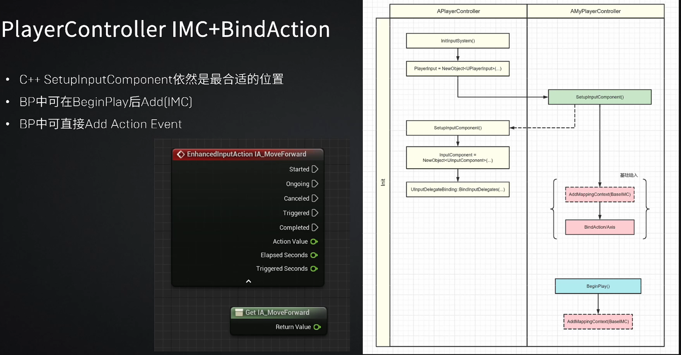The width and height of the screenshot is (681, 355).
Task: Select the AddMappingContext(BaseIMC) box above BindAction/Axis
Action: tap(600, 195)
